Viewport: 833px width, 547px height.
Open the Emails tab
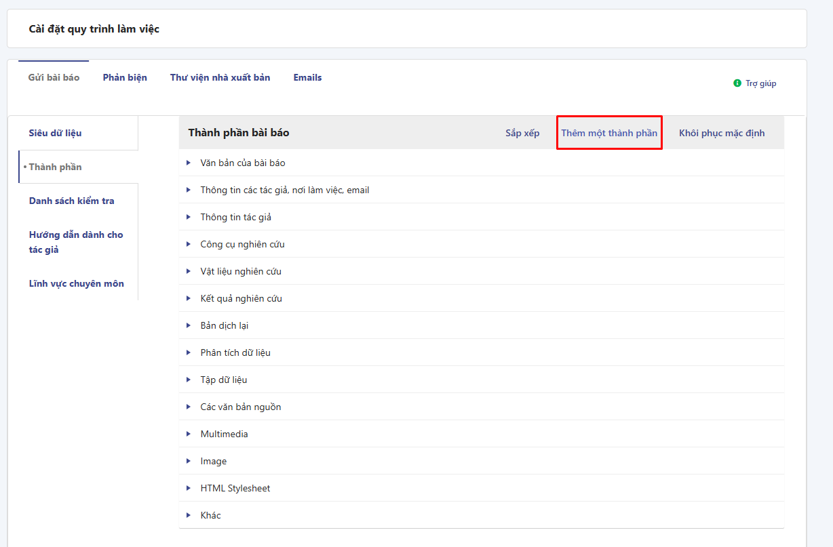point(307,78)
